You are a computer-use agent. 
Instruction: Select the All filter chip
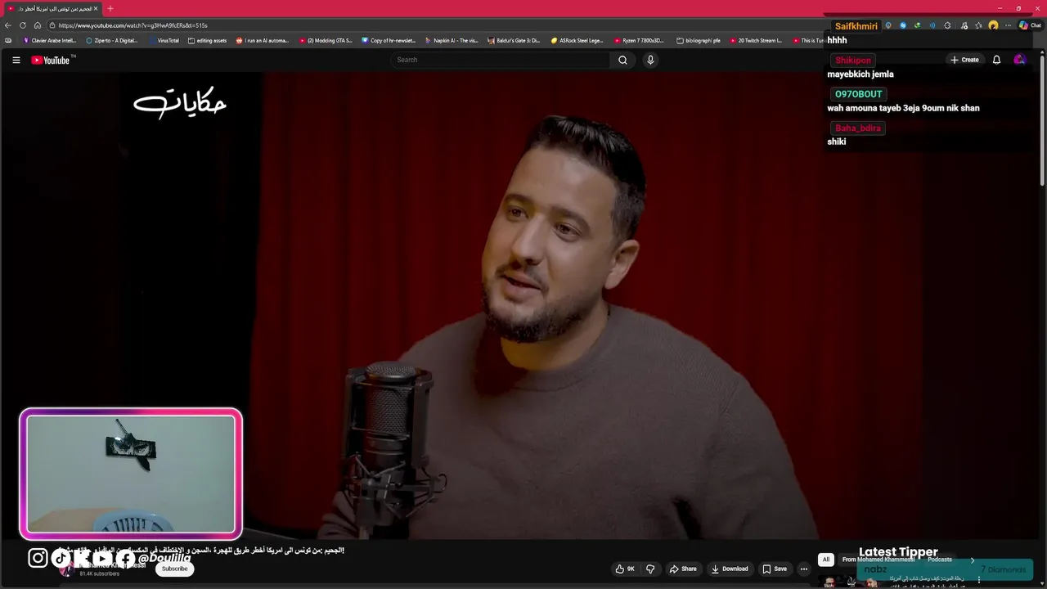[826, 560]
